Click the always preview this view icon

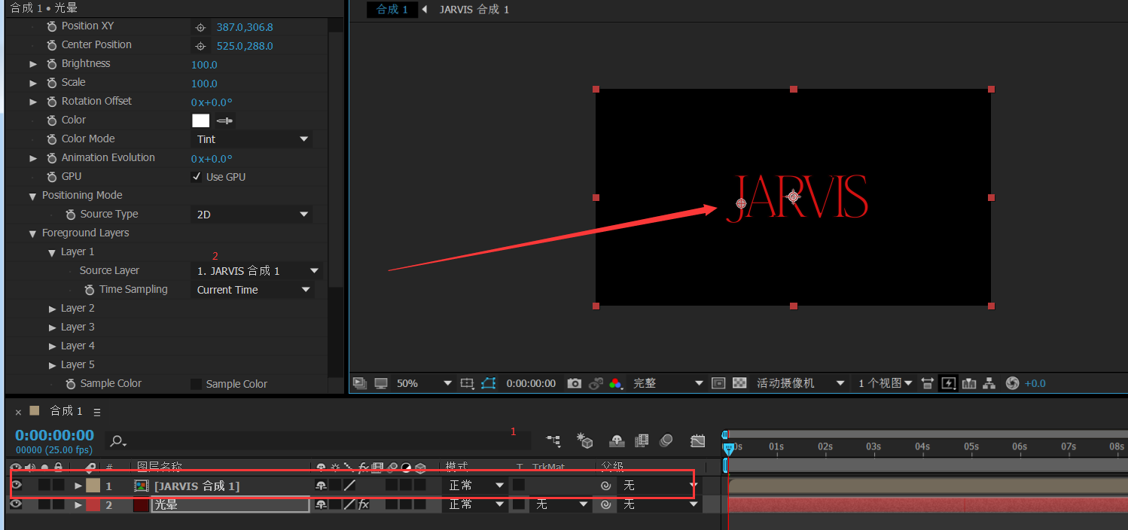(x=359, y=383)
